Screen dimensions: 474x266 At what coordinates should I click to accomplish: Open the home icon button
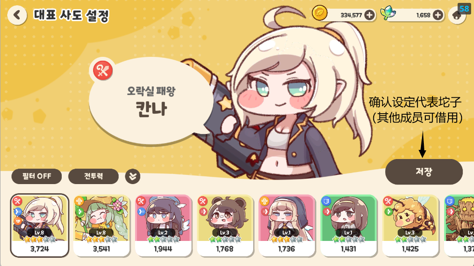[457, 15]
